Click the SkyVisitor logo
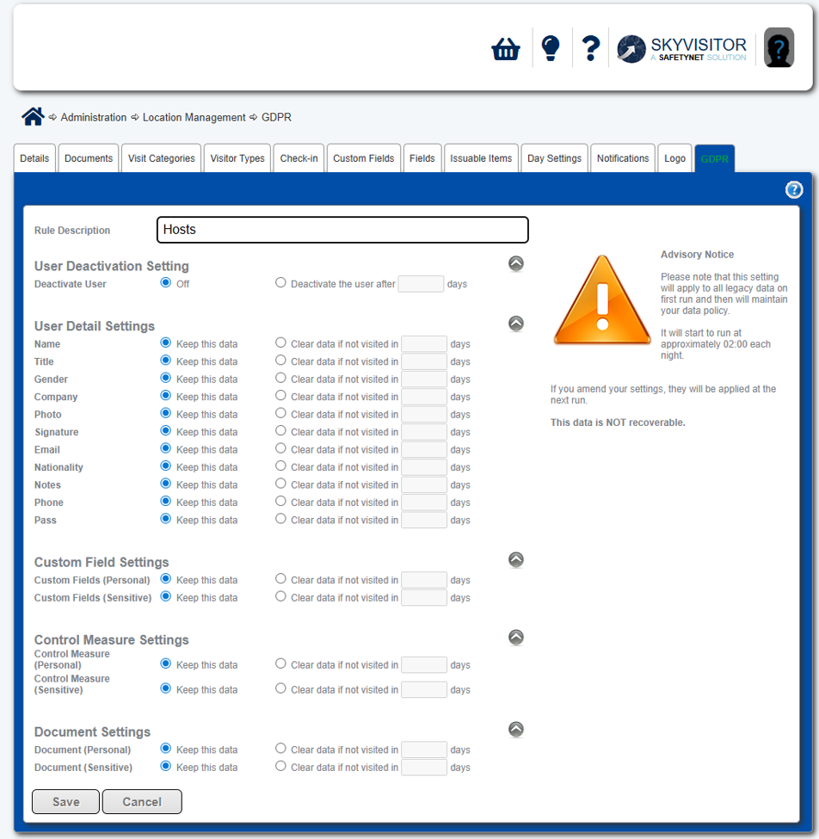The image size is (819, 839). [x=681, y=49]
